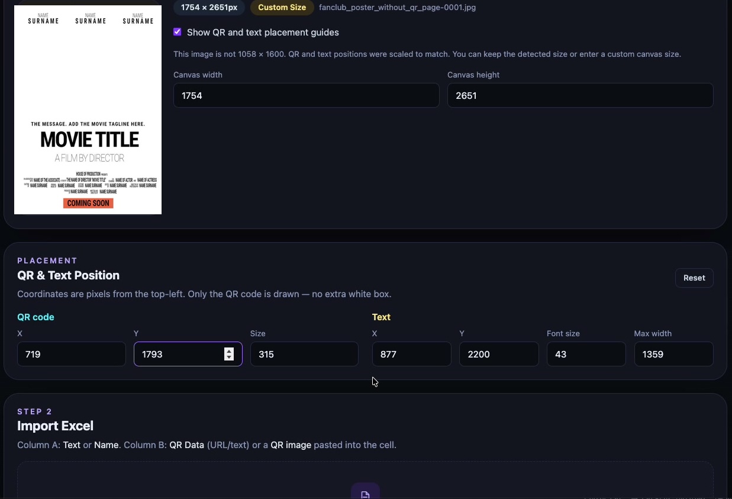Image resolution: width=732 pixels, height=499 pixels.
Task: Click the QR code Size field
Action: 304,354
